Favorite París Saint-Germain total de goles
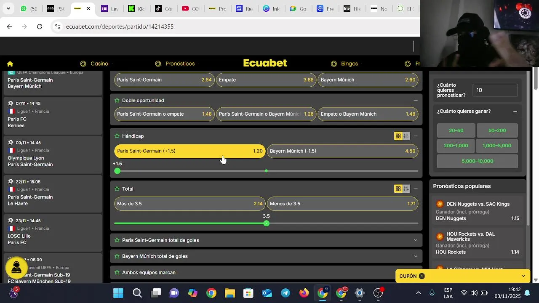Viewport: 539px width, 303px height. 117,240
